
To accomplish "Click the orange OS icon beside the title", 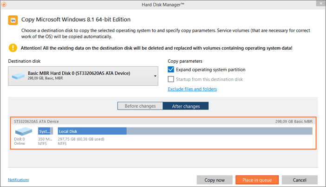I will tap(13, 20).
